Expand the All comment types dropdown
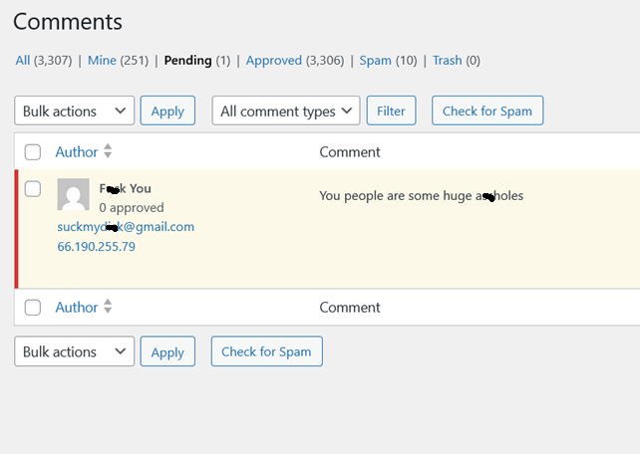Screen dimensions: 640x454 (x=285, y=111)
